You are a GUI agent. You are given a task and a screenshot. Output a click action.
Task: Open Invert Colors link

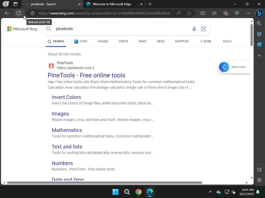pos(66,97)
